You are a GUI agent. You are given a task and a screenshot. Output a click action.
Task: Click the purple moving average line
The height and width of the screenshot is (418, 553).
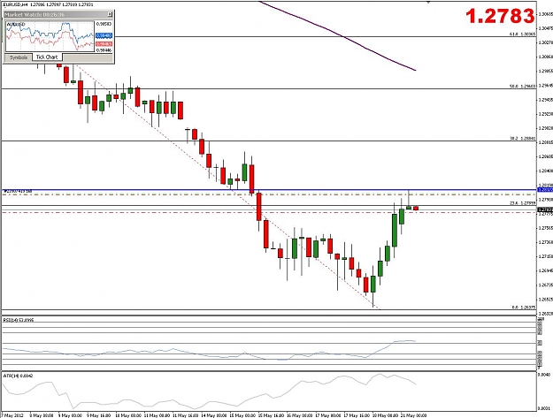coord(339,34)
